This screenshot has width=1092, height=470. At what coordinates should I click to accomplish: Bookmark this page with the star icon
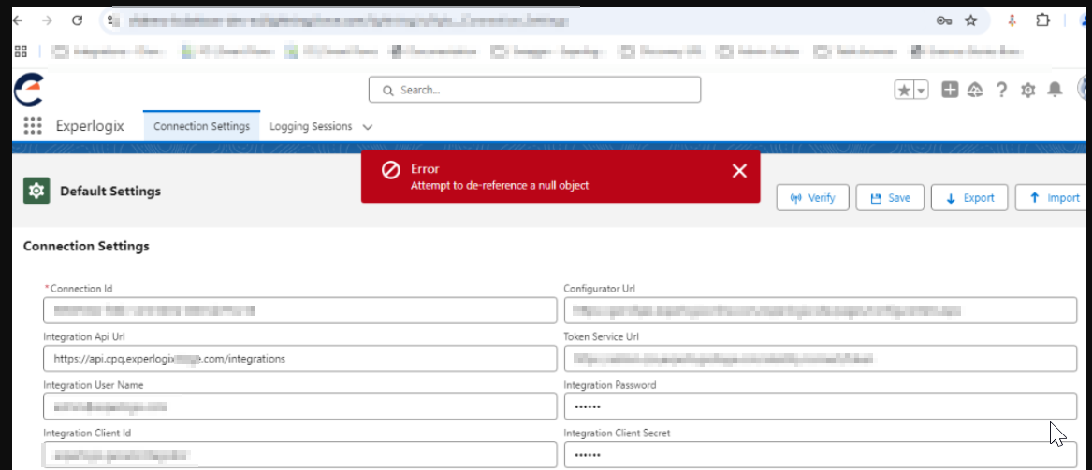(970, 21)
